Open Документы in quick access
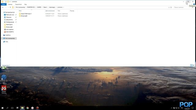 [9, 20]
